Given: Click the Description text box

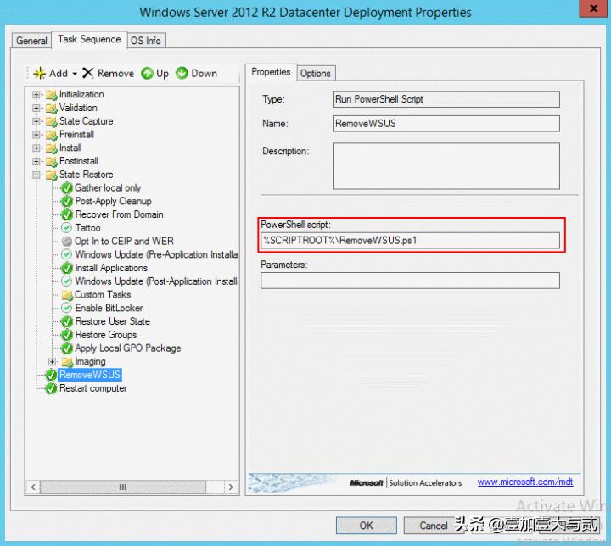Looking at the screenshot, I should [x=446, y=166].
